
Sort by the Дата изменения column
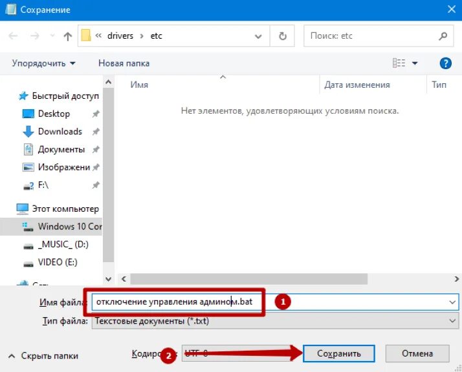pos(357,85)
